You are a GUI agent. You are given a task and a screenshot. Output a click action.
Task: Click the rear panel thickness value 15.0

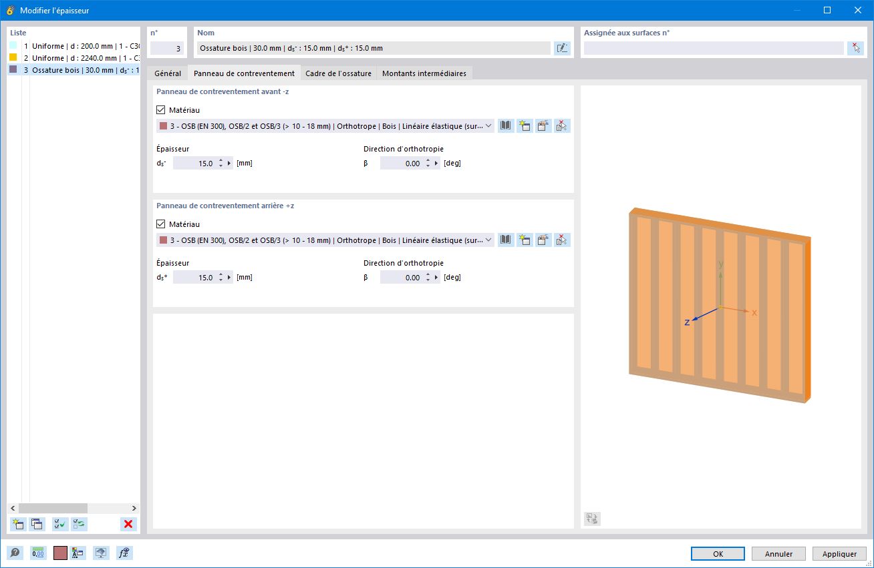point(194,278)
